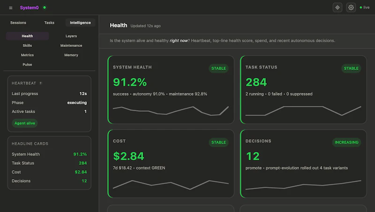375x212 pixels.
Task: Click the Task Status sparkline chart
Action: coord(303,111)
